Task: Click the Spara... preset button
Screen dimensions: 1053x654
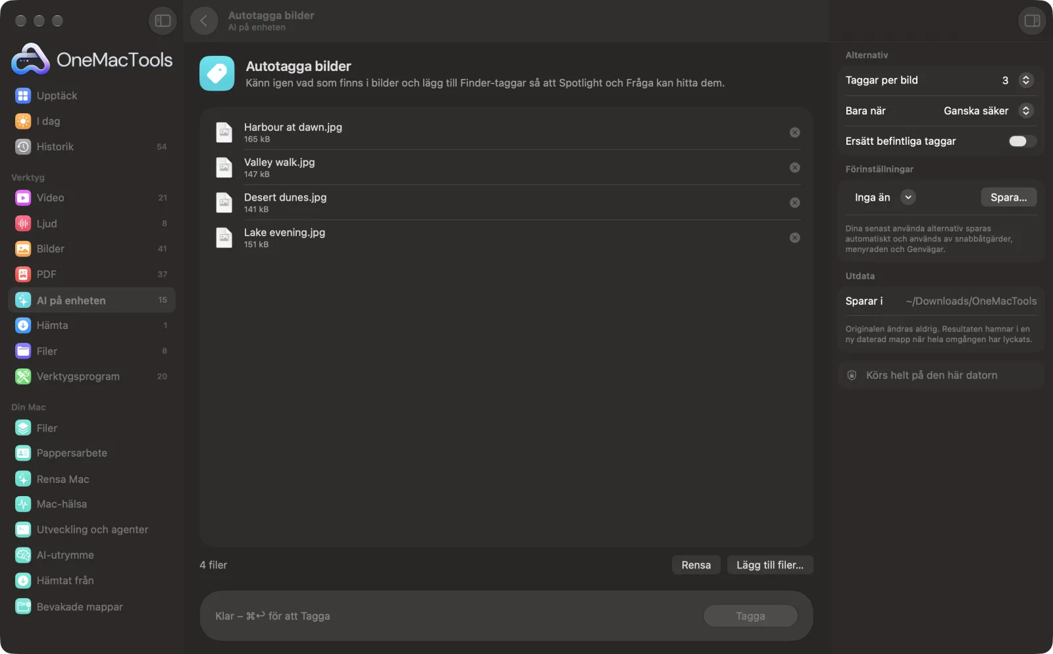Action: [1008, 197]
